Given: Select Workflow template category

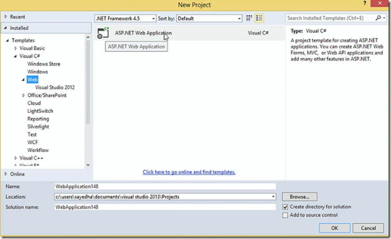Looking at the screenshot, I should 38,150.
